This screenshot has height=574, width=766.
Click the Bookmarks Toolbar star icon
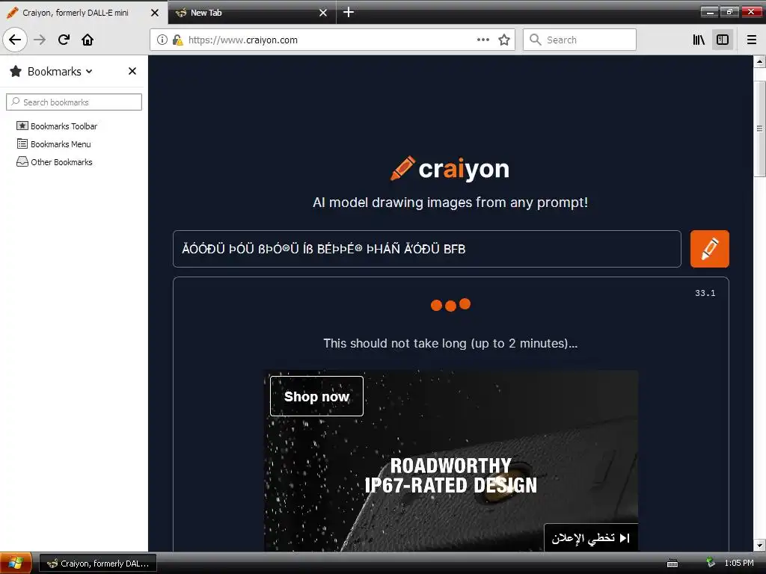(x=22, y=126)
